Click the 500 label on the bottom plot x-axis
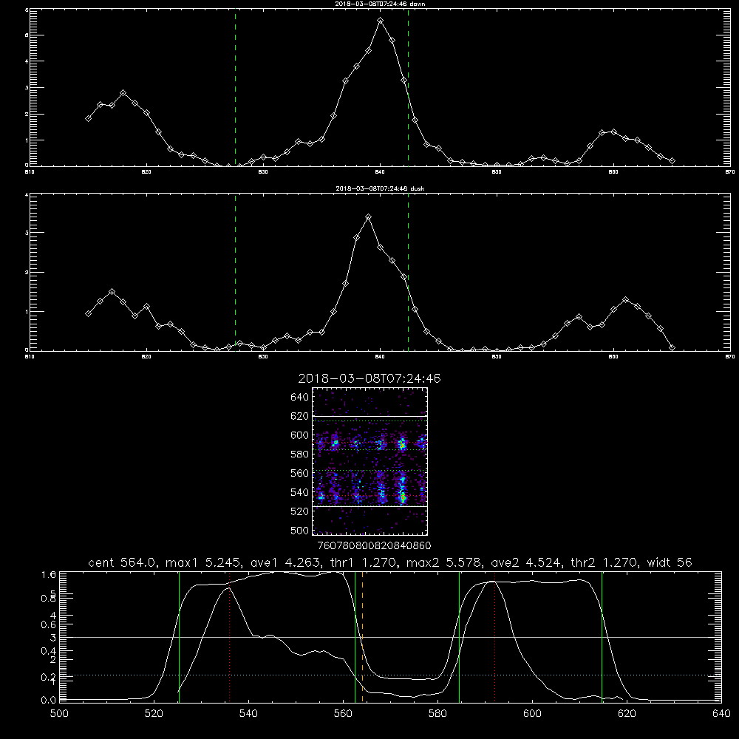The width and height of the screenshot is (739, 739). click(x=59, y=714)
